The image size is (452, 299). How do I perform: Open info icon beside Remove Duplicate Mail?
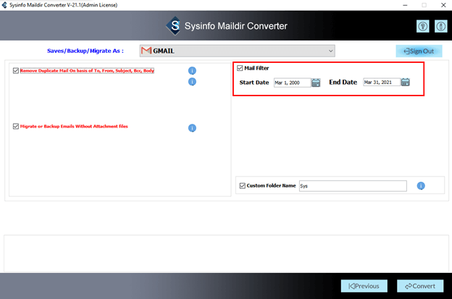(x=192, y=70)
